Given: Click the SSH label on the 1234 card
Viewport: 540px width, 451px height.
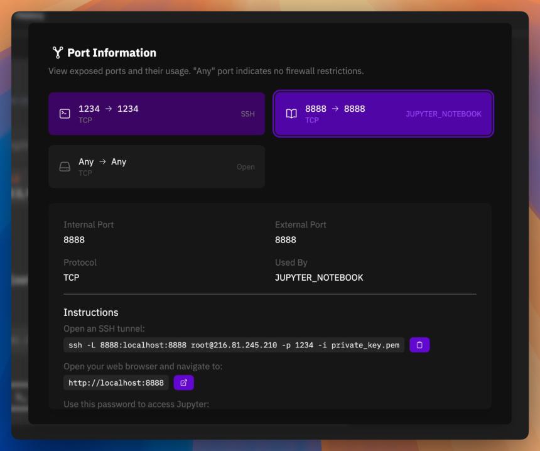Looking at the screenshot, I should tap(247, 114).
